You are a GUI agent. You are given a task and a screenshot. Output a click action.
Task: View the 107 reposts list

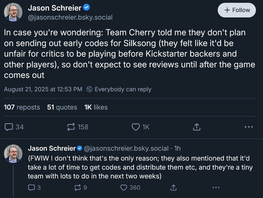(x=22, y=107)
